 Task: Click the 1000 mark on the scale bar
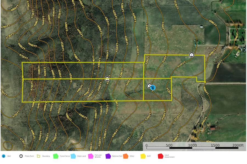click(x=192, y=145)
